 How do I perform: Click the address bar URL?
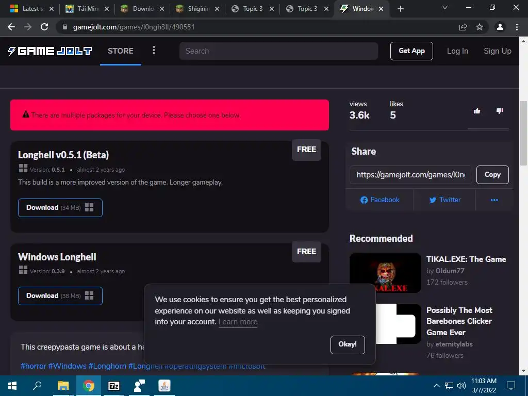[134, 27]
